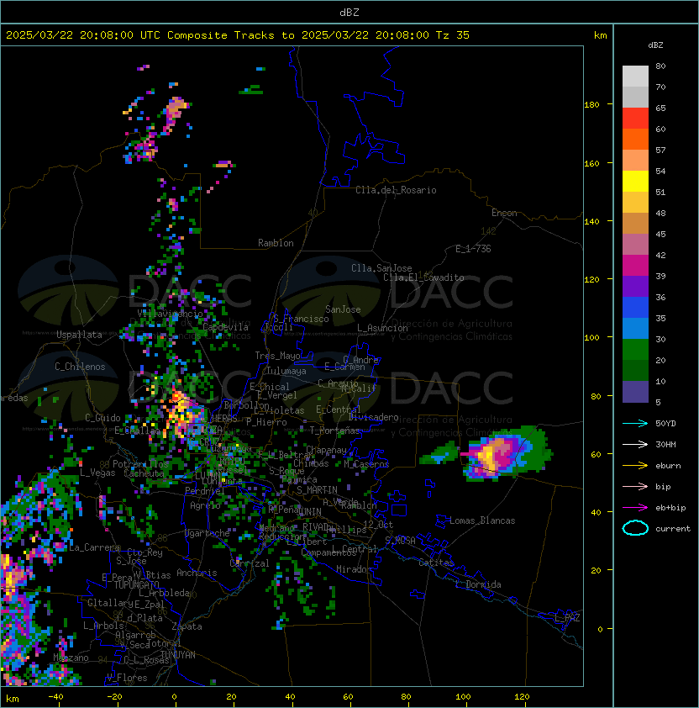This screenshot has height=708, width=699.
Task: Click the TUNUYAN map label
Action: click(x=178, y=655)
